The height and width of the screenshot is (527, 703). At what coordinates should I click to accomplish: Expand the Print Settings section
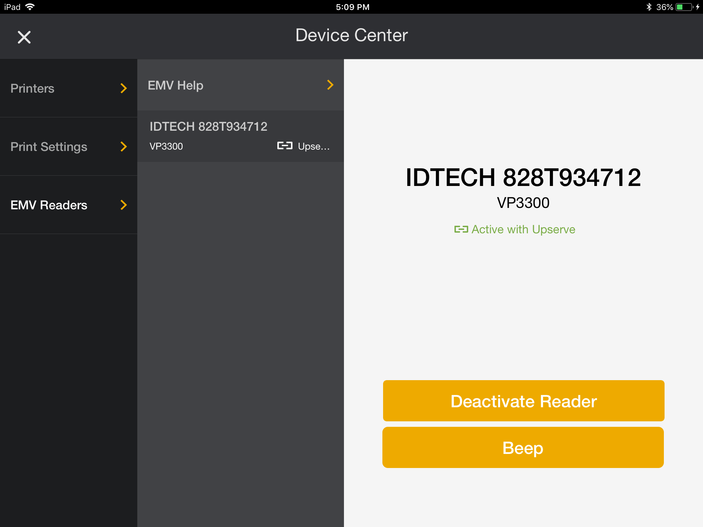pos(123,147)
